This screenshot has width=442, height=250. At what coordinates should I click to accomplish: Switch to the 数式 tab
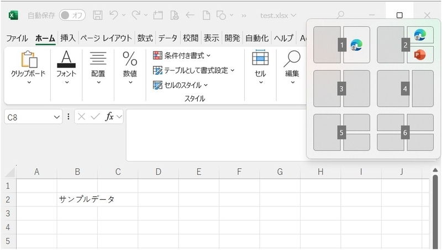pyautogui.click(x=145, y=38)
